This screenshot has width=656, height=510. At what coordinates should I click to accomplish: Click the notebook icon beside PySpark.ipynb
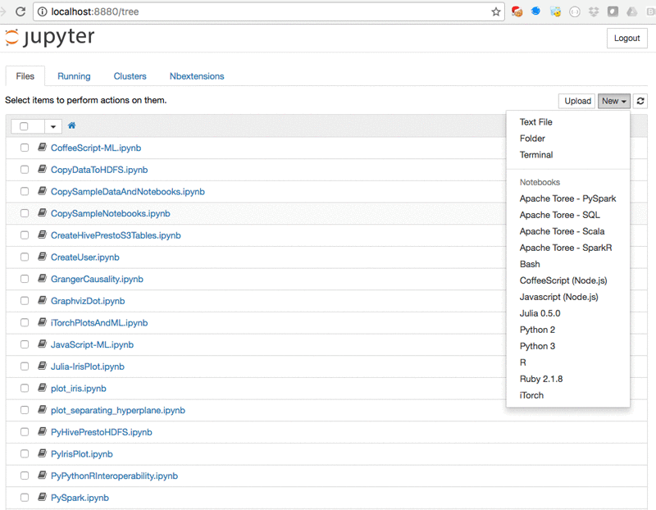pos(41,497)
